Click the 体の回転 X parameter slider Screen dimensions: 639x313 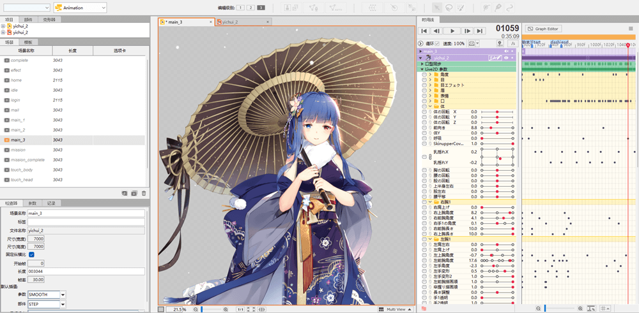[x=497, y=112]
